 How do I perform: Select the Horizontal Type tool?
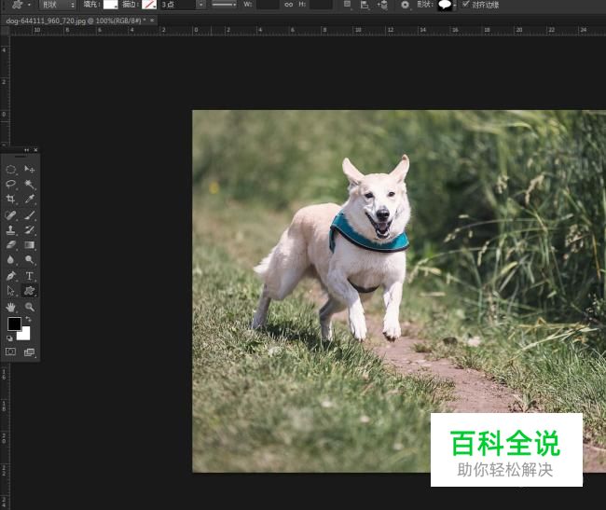point(29,276)
